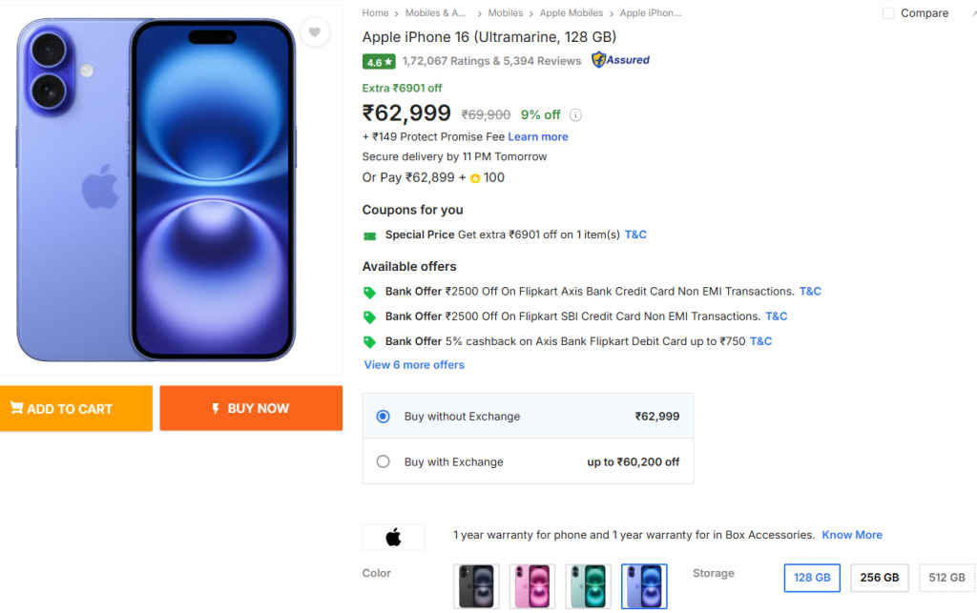This screenshot has width=977, height=613.
Task: Click the SuperCoin icon next to 100
Action: click(x=475, y=178)
